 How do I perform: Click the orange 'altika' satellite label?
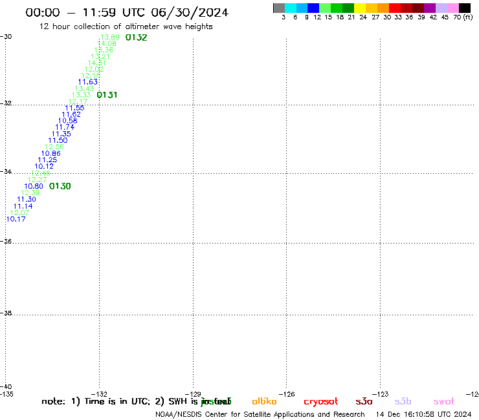click(x=264, y=401)
